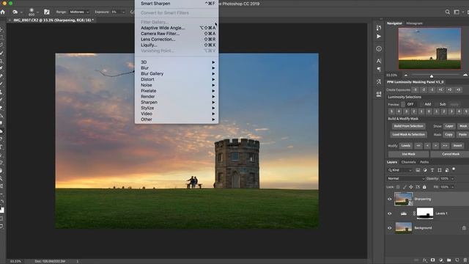Open the History panel icon in dock
The height and width of the screenshot is (264, 469).
pyautogui.click(x=379, y=28)
